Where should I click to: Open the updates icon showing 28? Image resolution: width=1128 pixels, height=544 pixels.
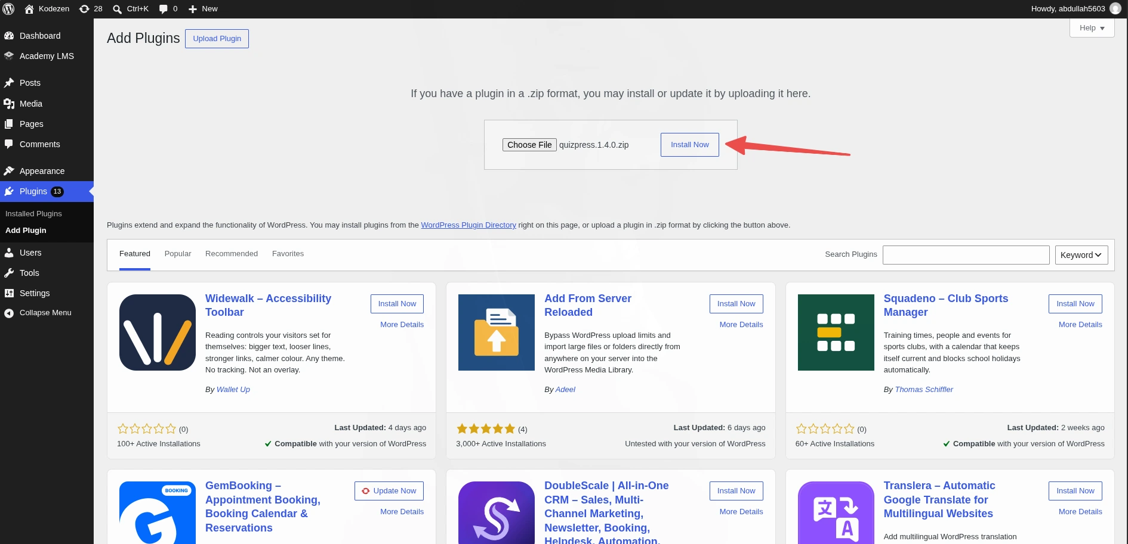tap(85, 9)
